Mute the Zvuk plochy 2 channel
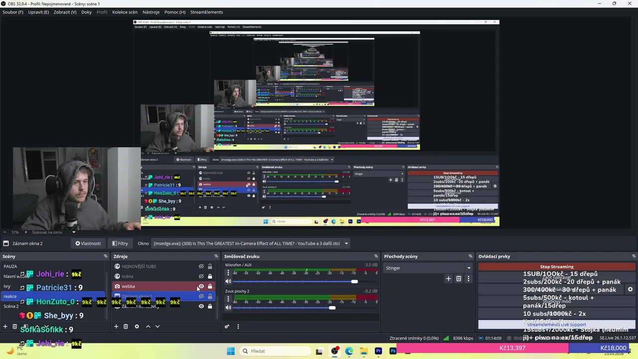The height and width of the screenshot is (359, 638). (228, 308)
